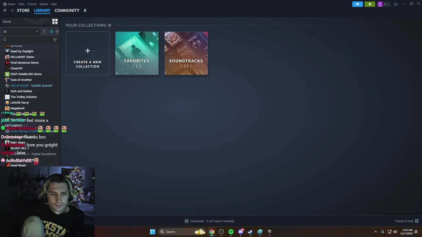Open Friends & Chat
This screenshot has width=422, height=237.
pyautogui.click(x=407, y=221)
